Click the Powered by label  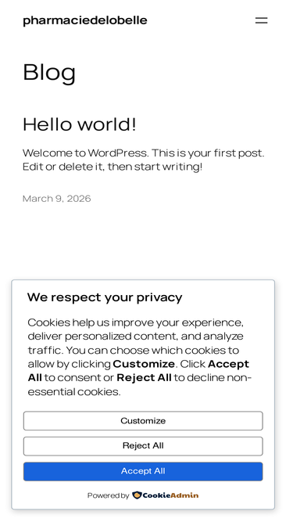coord(108,495)
